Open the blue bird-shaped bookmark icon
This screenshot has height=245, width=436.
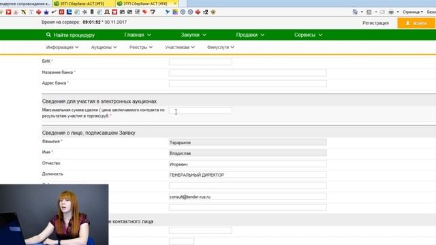[168, 12]
